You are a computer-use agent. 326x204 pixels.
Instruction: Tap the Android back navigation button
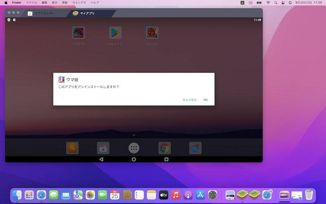[101, 159]
